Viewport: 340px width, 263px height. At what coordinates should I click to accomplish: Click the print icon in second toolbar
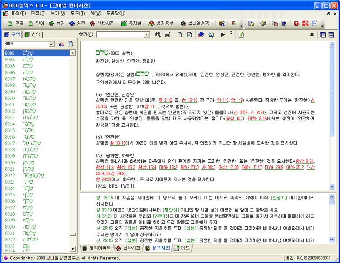coord(263,23)
